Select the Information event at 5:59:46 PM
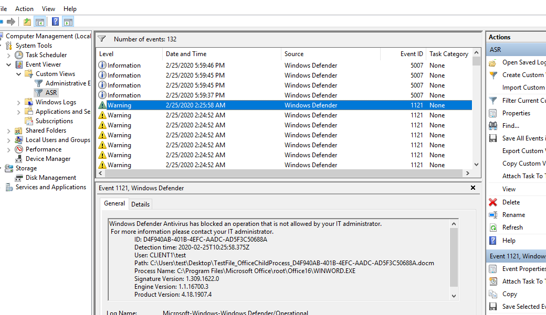The image size is (546, 315). pos(284,66)
